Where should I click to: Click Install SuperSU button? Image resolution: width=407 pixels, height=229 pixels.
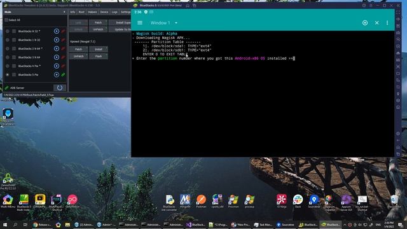(x=120, y=23)
